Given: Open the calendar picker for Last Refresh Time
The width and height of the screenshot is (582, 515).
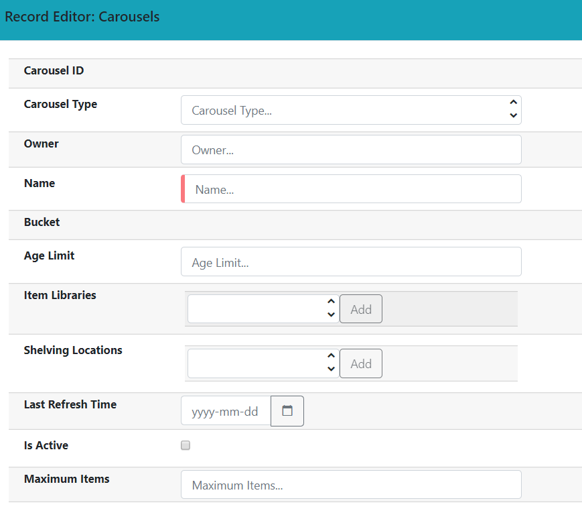Looking at the screenshot, I should point(287,411).
